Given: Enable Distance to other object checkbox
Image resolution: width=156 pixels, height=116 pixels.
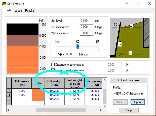Looking at the screenshot, I should click(53, 64).
